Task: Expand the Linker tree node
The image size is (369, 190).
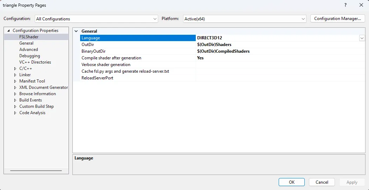Action: (x=15, y=75)
